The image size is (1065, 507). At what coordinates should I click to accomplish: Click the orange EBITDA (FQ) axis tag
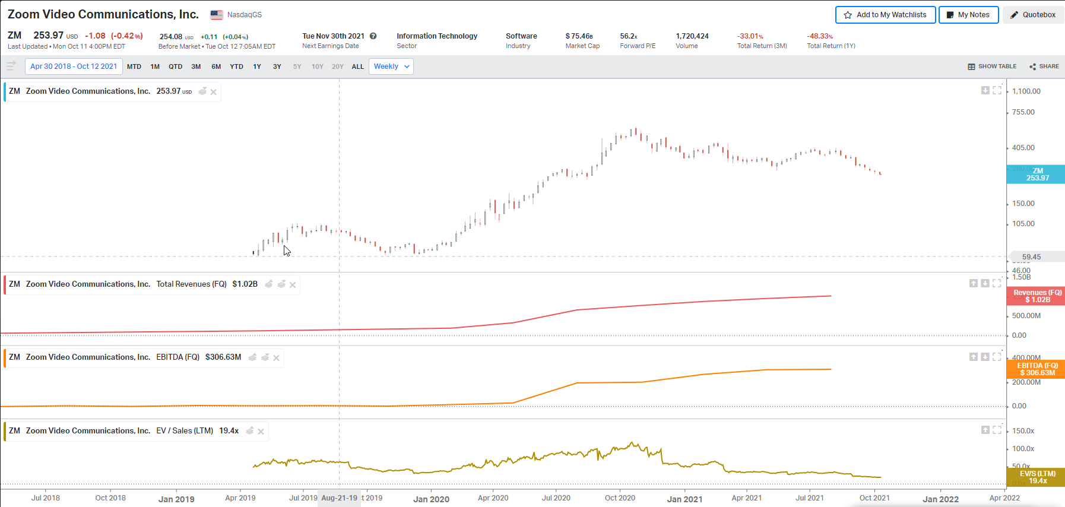[x=1036, y=369]
